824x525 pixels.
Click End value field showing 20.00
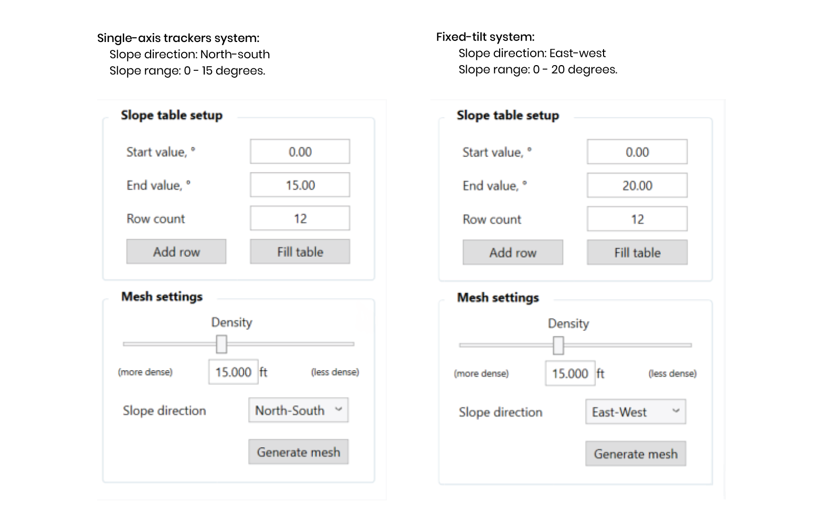click(x=637, y=185)
